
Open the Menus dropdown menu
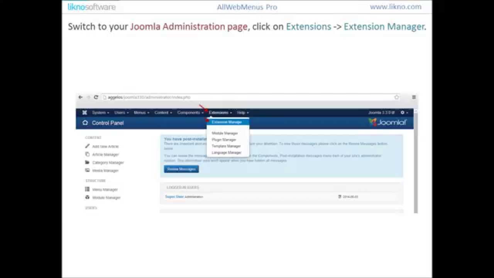pos(141,113)
